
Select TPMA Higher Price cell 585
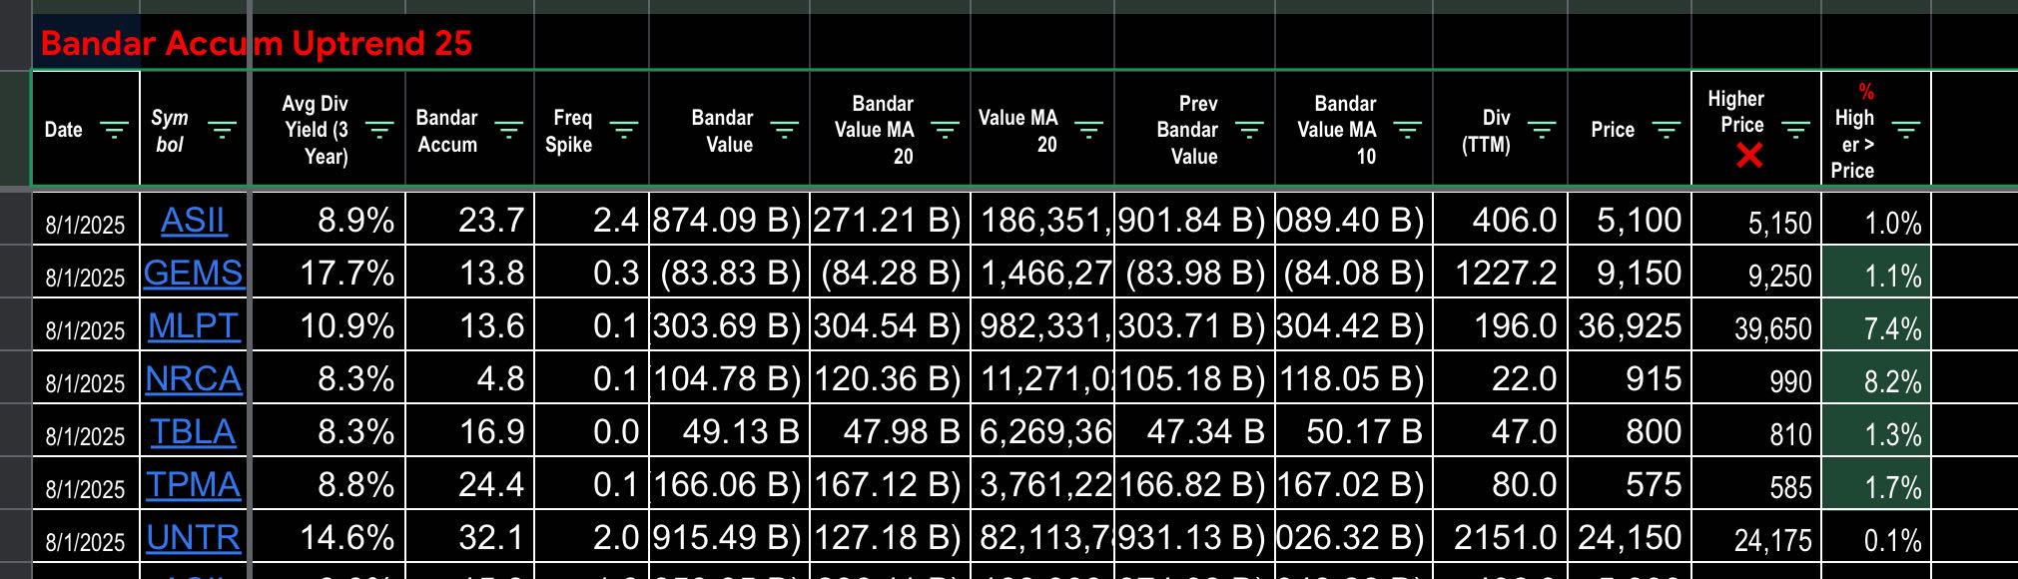pos(1756,484)
